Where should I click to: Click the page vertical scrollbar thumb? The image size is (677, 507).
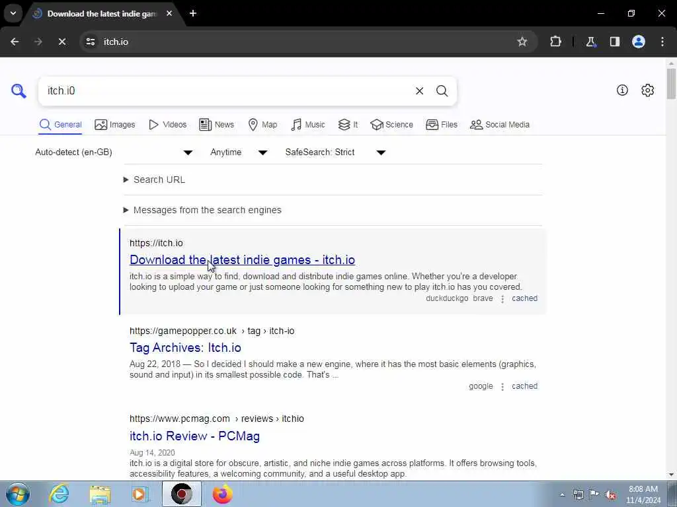[x=671, y=84]
